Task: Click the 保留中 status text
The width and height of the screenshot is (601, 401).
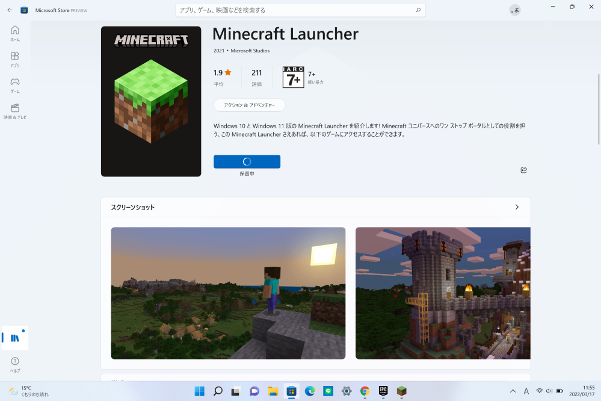Action: pyautogui.click(x=247, y=174)
